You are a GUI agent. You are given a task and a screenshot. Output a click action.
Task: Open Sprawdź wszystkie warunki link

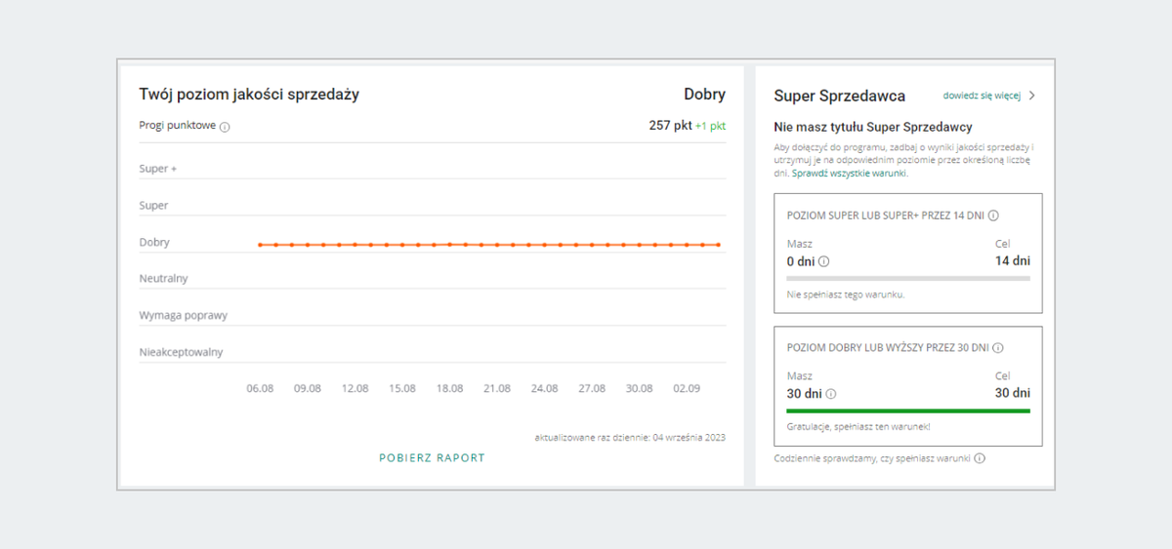click(850, 173)
